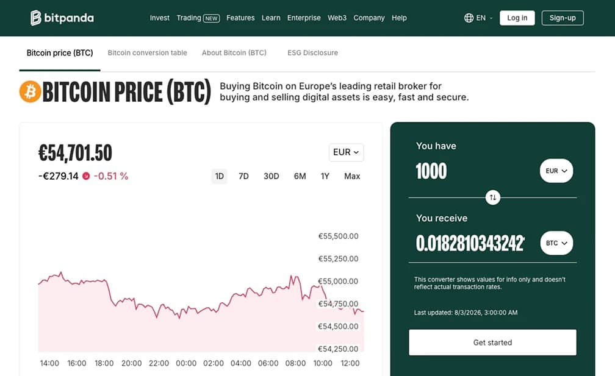615x376 pixels.
Task: Open the Learn menu
Action: click(271, 18)
